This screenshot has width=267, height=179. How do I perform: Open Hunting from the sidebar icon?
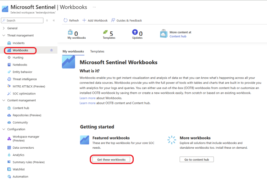tap(9, 58)
